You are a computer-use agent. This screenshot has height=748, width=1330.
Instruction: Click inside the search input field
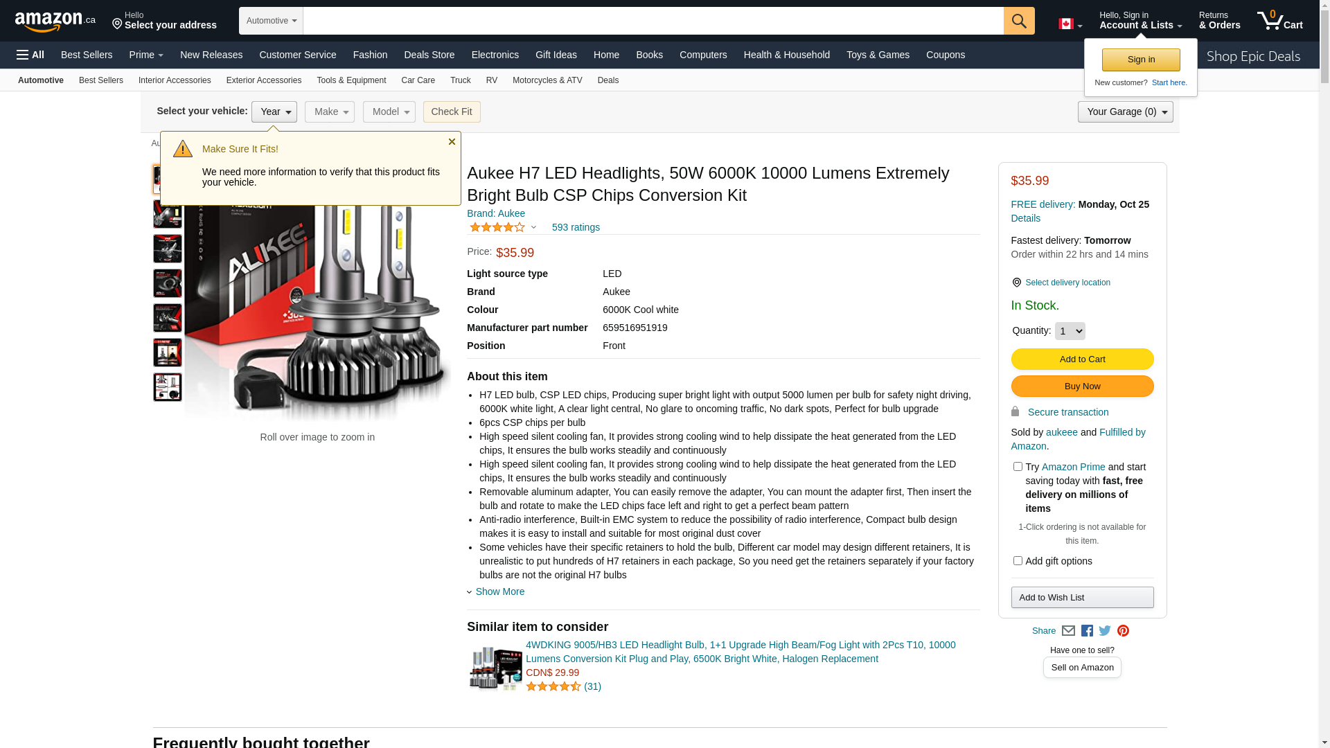653,21
